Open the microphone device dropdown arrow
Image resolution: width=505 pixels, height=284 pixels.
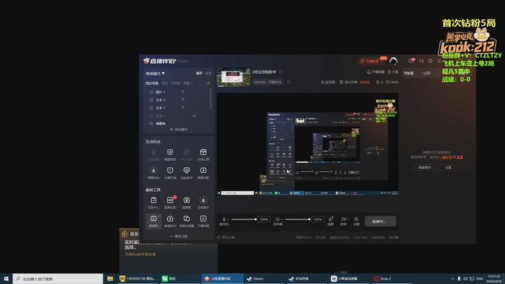point(229,220)
